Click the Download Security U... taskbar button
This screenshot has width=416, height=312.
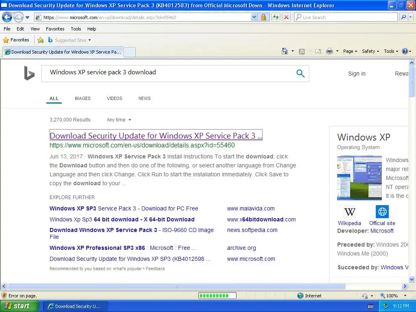[x=75, y=306]
